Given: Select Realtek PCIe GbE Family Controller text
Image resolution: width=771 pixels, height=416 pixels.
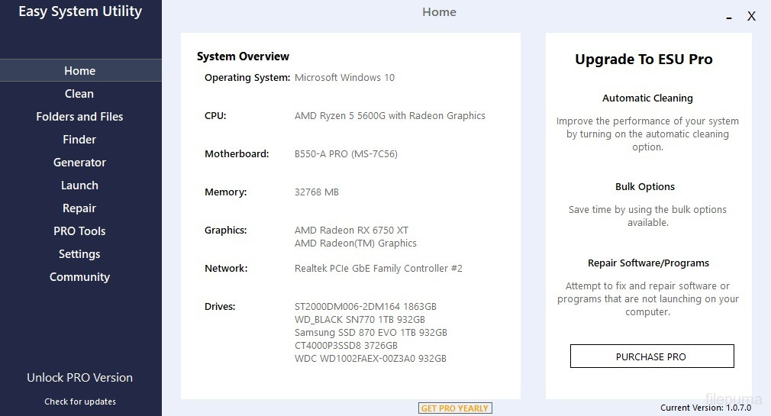Looking at the screenshot, I should coord(378,269).
